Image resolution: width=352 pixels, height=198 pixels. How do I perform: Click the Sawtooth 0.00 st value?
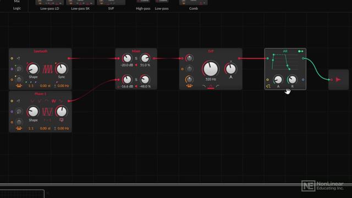45,86
